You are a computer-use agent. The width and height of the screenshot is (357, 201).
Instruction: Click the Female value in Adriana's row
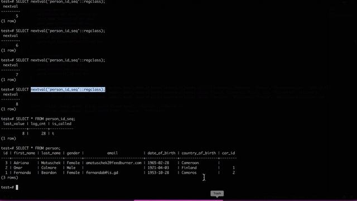(73, 162)
